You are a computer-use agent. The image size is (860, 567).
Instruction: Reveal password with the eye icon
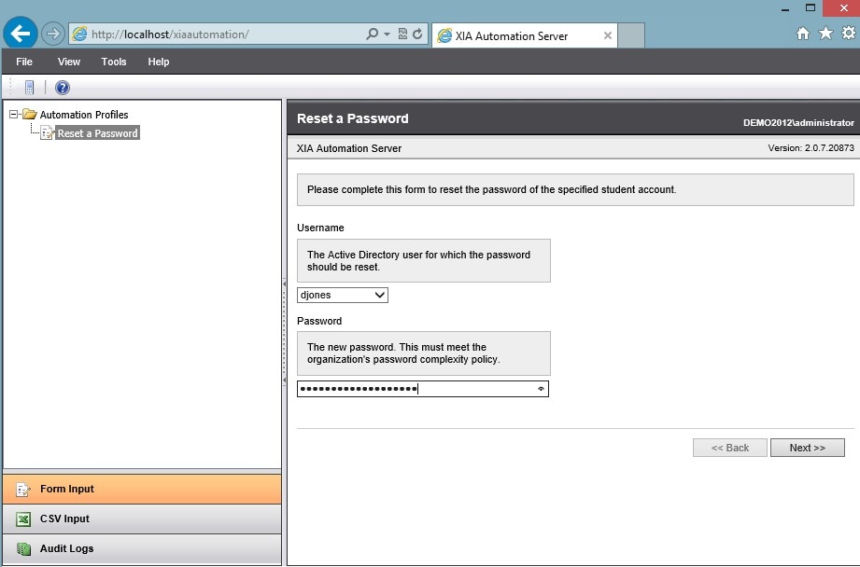(541, 389)
